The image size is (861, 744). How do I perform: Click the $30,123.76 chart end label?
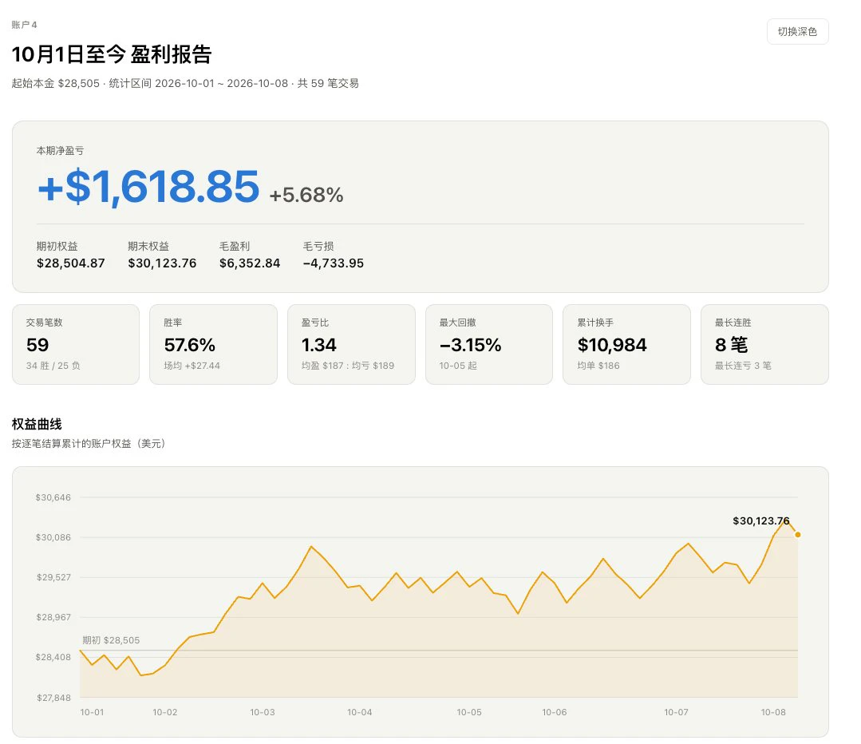click(761, 521)
